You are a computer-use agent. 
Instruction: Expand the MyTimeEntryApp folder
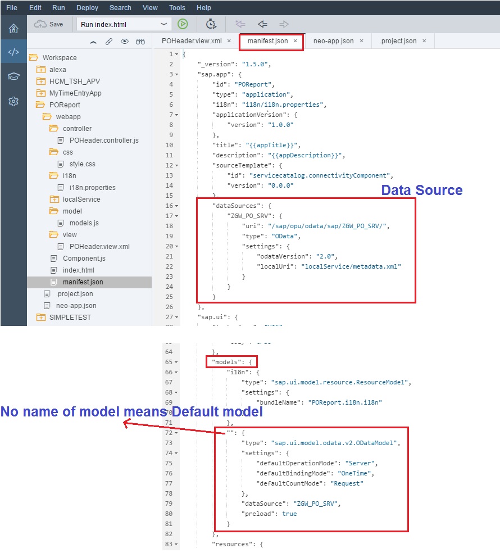click(41, 93)
